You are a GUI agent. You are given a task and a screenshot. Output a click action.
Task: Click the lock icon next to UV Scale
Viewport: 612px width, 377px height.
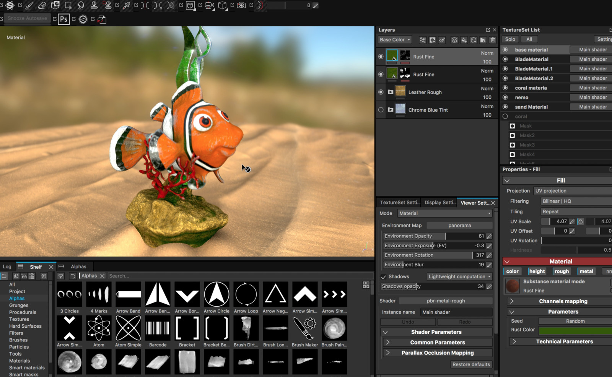tap(580, 221)
